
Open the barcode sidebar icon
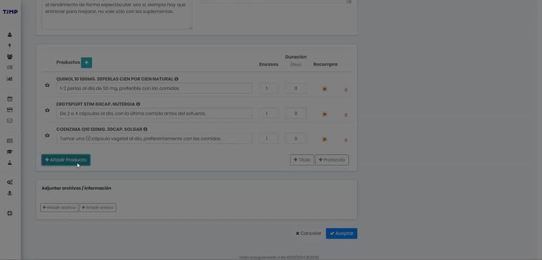(x=10, y=67)
